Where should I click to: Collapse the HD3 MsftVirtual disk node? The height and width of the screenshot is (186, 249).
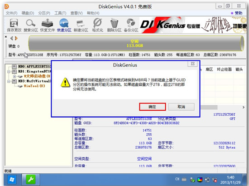click(9, 81)
